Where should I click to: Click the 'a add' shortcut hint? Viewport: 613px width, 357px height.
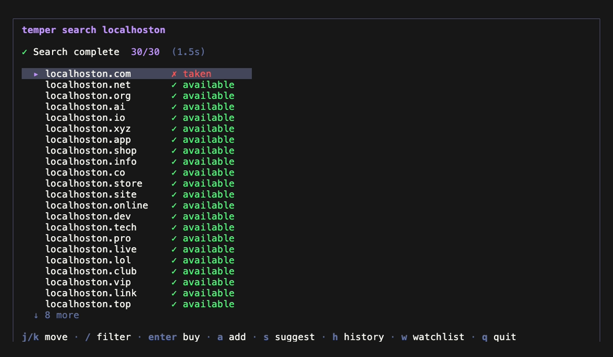pyautogui.click(x=231, y=337)
